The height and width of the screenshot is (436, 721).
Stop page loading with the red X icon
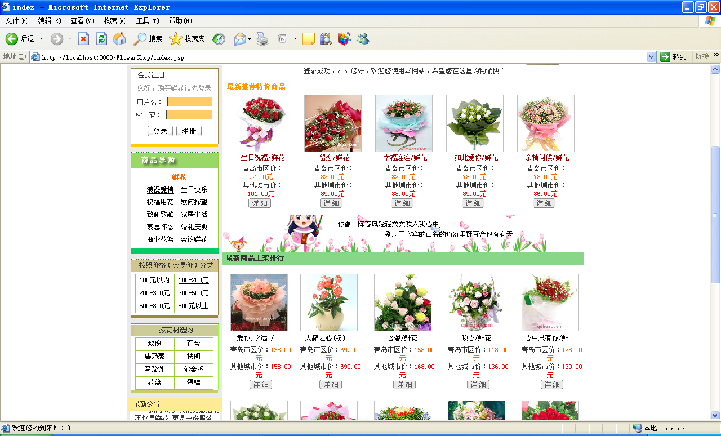83,39
